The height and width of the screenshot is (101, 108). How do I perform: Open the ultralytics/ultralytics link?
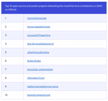click(x=38, y=52)
